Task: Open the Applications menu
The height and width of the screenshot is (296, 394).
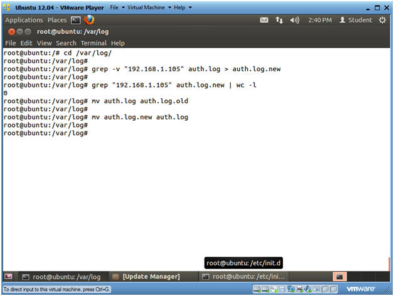Action: pos(24,20)
